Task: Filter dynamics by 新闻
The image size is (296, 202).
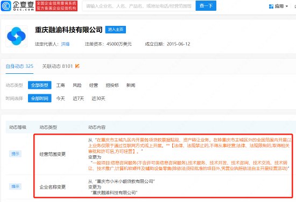Action: click(x=131, y=86)
